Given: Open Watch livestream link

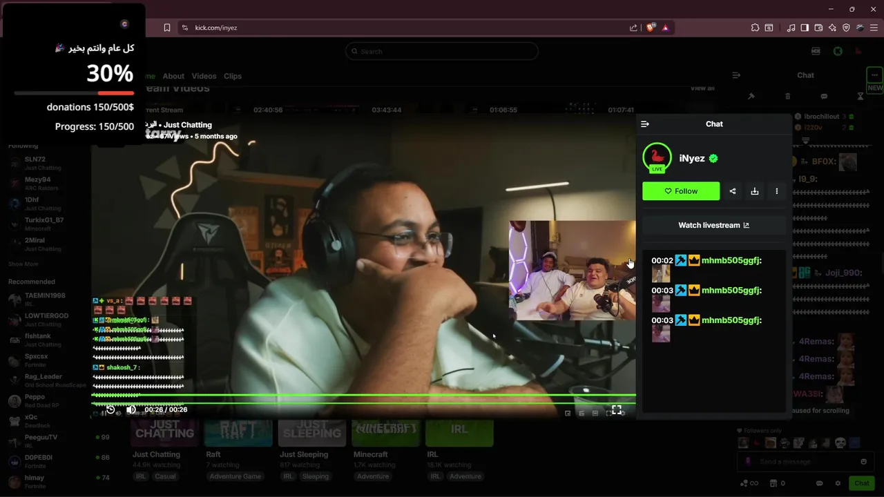Looking at the screenshot, I should coord(714,225).
